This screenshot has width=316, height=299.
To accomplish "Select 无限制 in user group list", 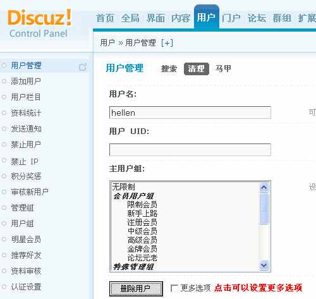I will click(123, 186).
